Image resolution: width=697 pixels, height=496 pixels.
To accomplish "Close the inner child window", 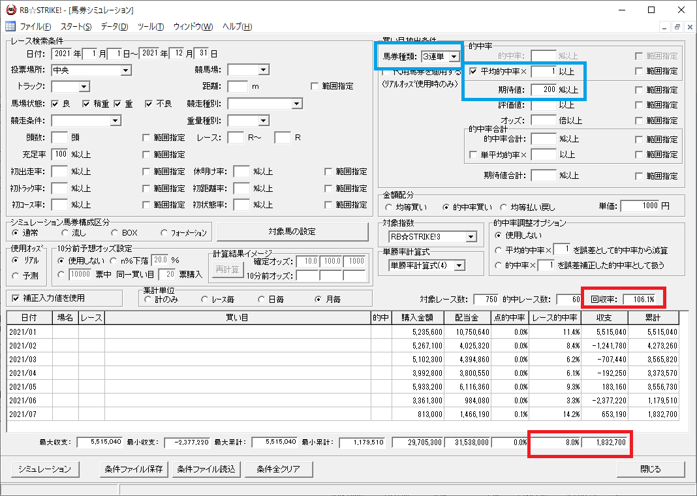I will (690, 27).
